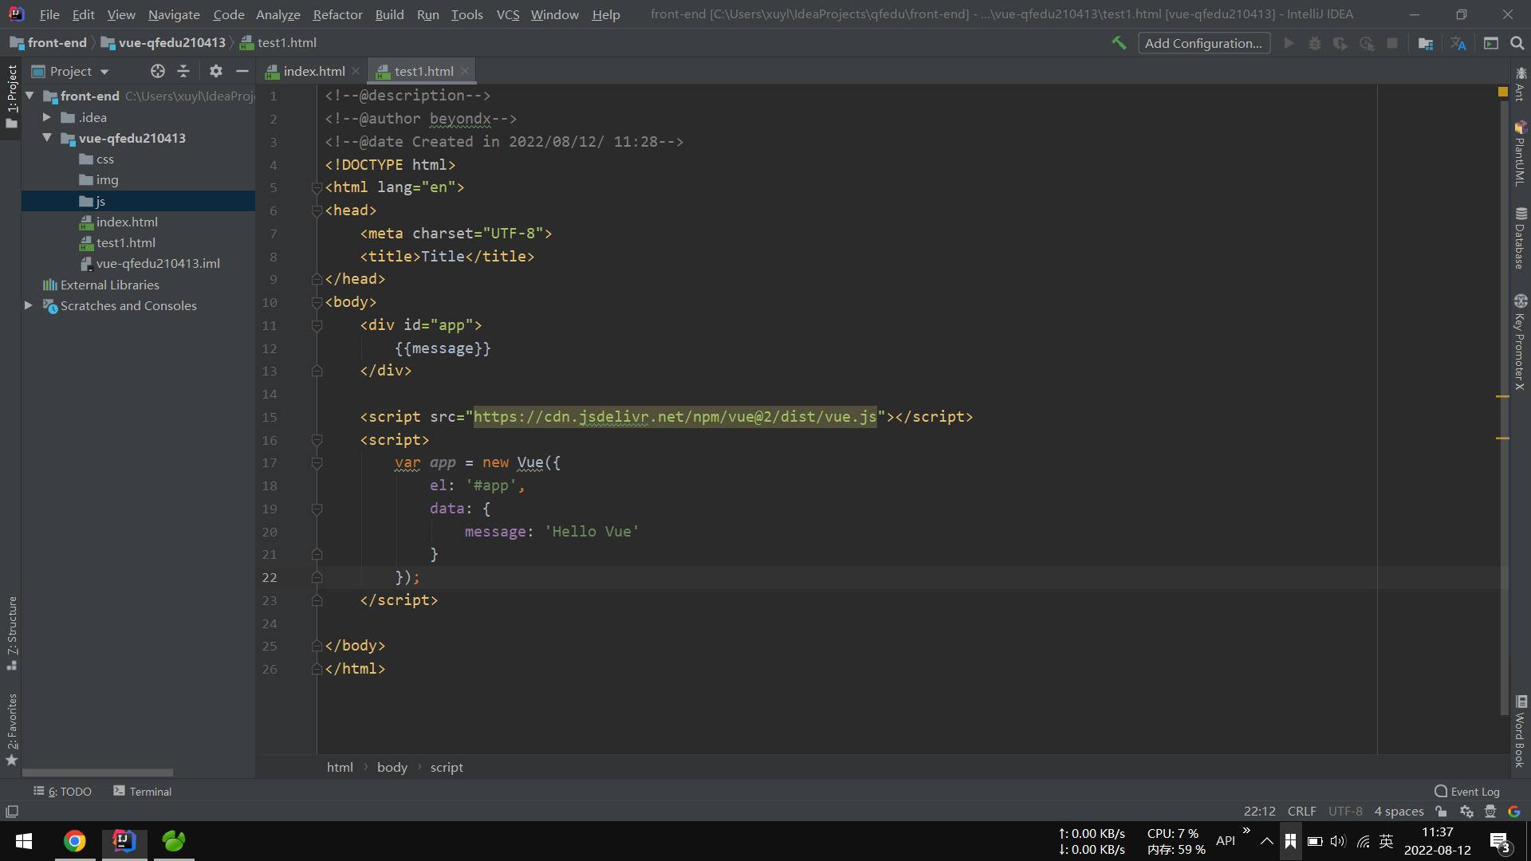The width and height of the screenshot is (1531, 861).
Task: Click the Add Configuration button
Action: click(1203, 43)
